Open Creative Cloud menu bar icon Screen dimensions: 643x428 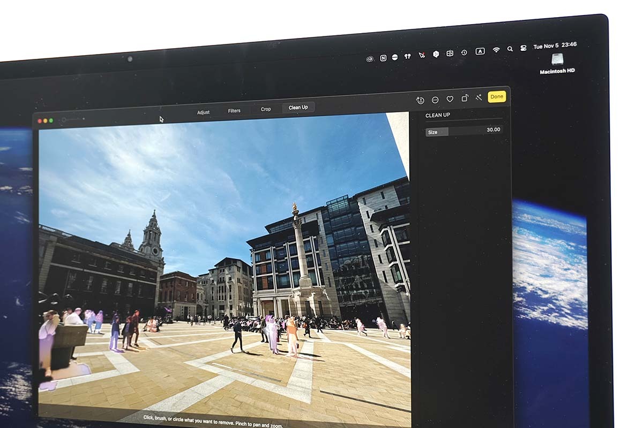(x=370, y=59)
